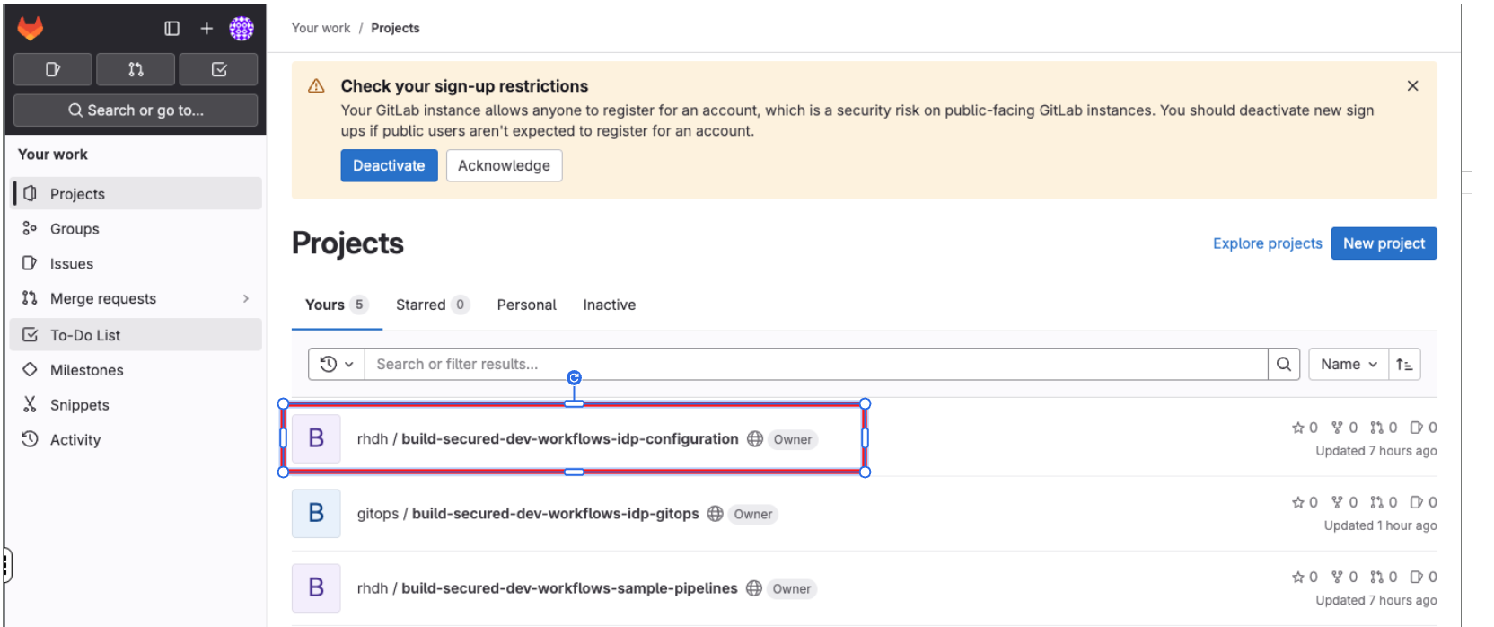Screen dimensions: 1494x627
Task: Toggle sort direction icon next to Name
Action: (1404, 364)
